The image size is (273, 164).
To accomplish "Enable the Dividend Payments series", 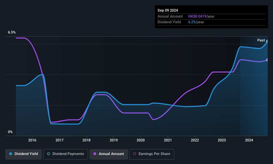I will (66, 154).
